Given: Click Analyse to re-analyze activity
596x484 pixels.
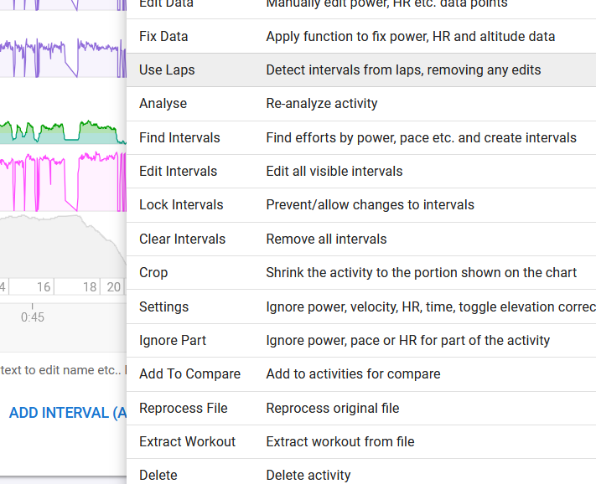Looking at the screenshot, I should pyautogui.click(x=163, y=104).
